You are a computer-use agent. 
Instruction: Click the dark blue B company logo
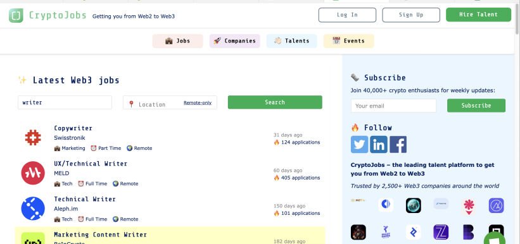pos(468,232)
